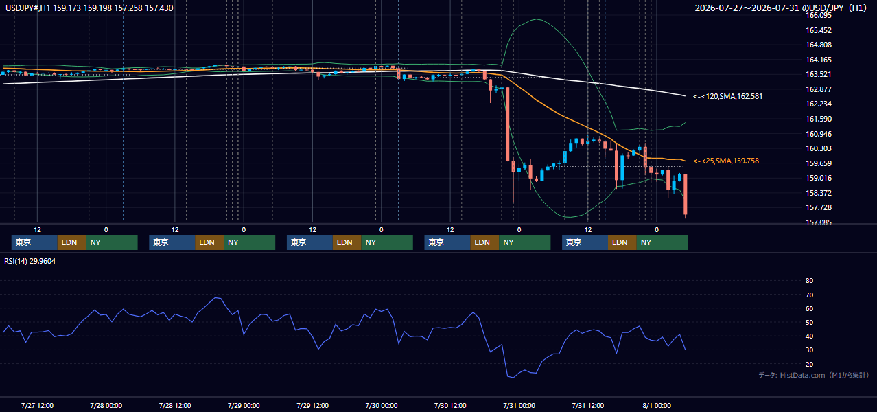The width and height of the screenshot is (877, 412).
Task: Click the RSI 50 level label
Action: (x=809, y=322)
